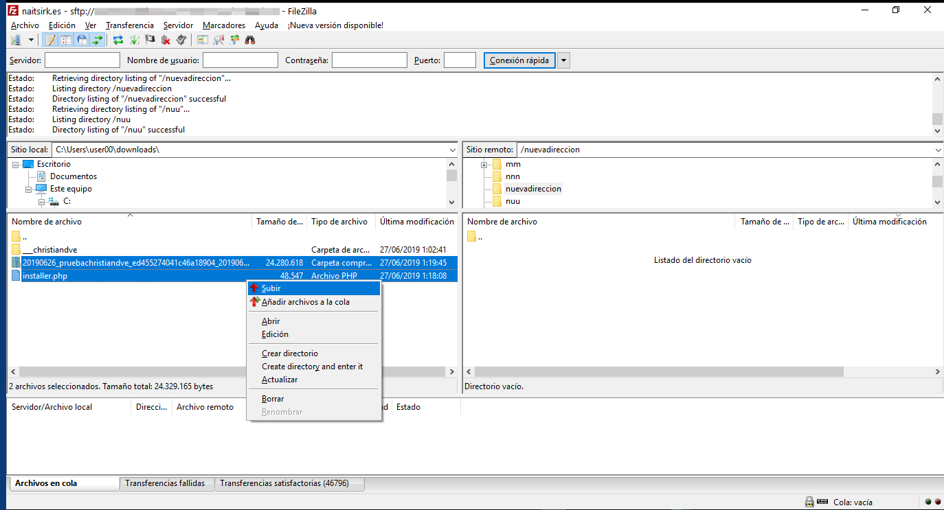The width and height of the screenshot is (944, 510).
Task: Open the Edición menu
Action: [62, 25]
